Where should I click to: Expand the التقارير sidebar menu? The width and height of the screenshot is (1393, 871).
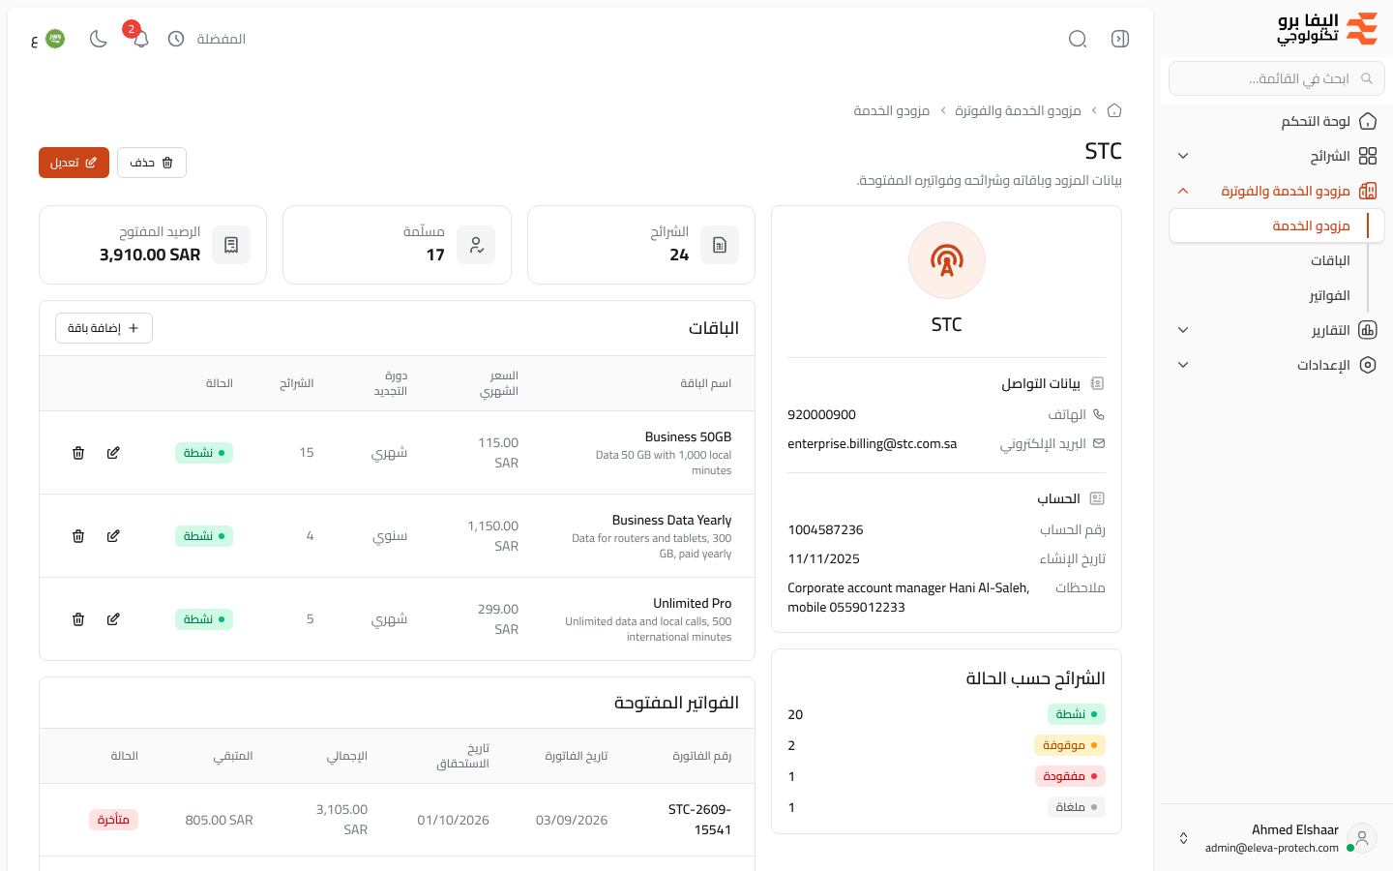coord(1276,330)
